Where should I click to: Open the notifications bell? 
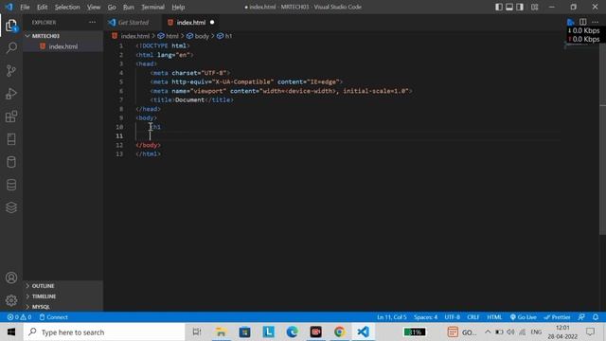[596, 317]
